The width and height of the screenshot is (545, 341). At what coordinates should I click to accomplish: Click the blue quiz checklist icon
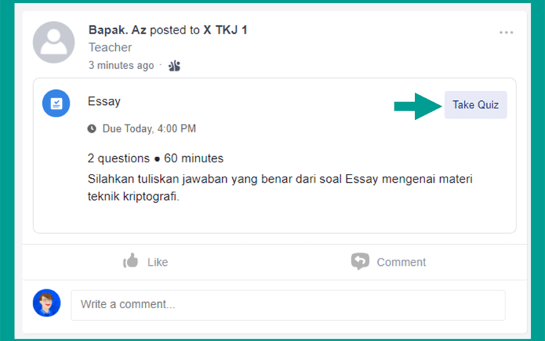56,104
